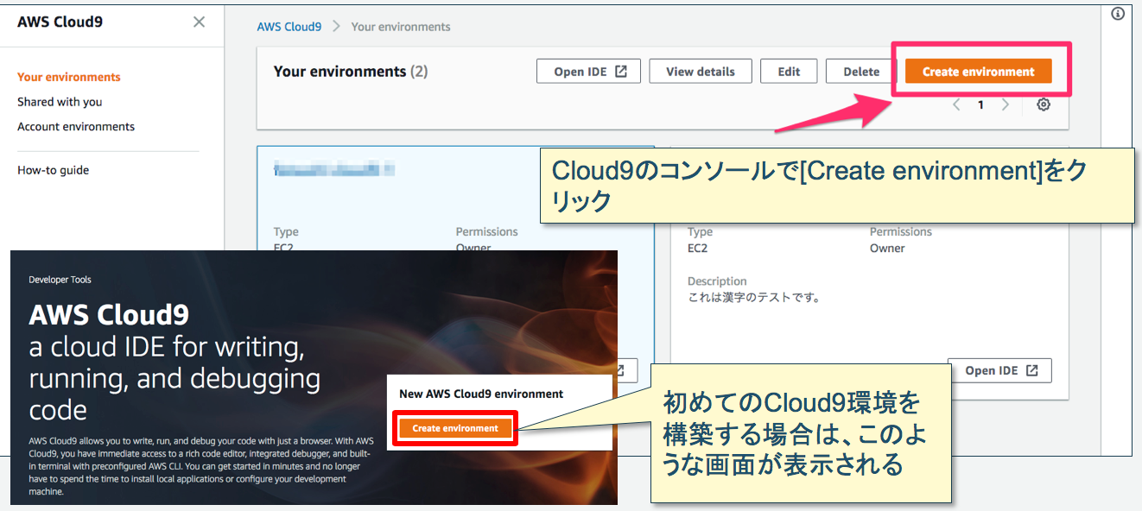Go to previous page of environments

956,104
